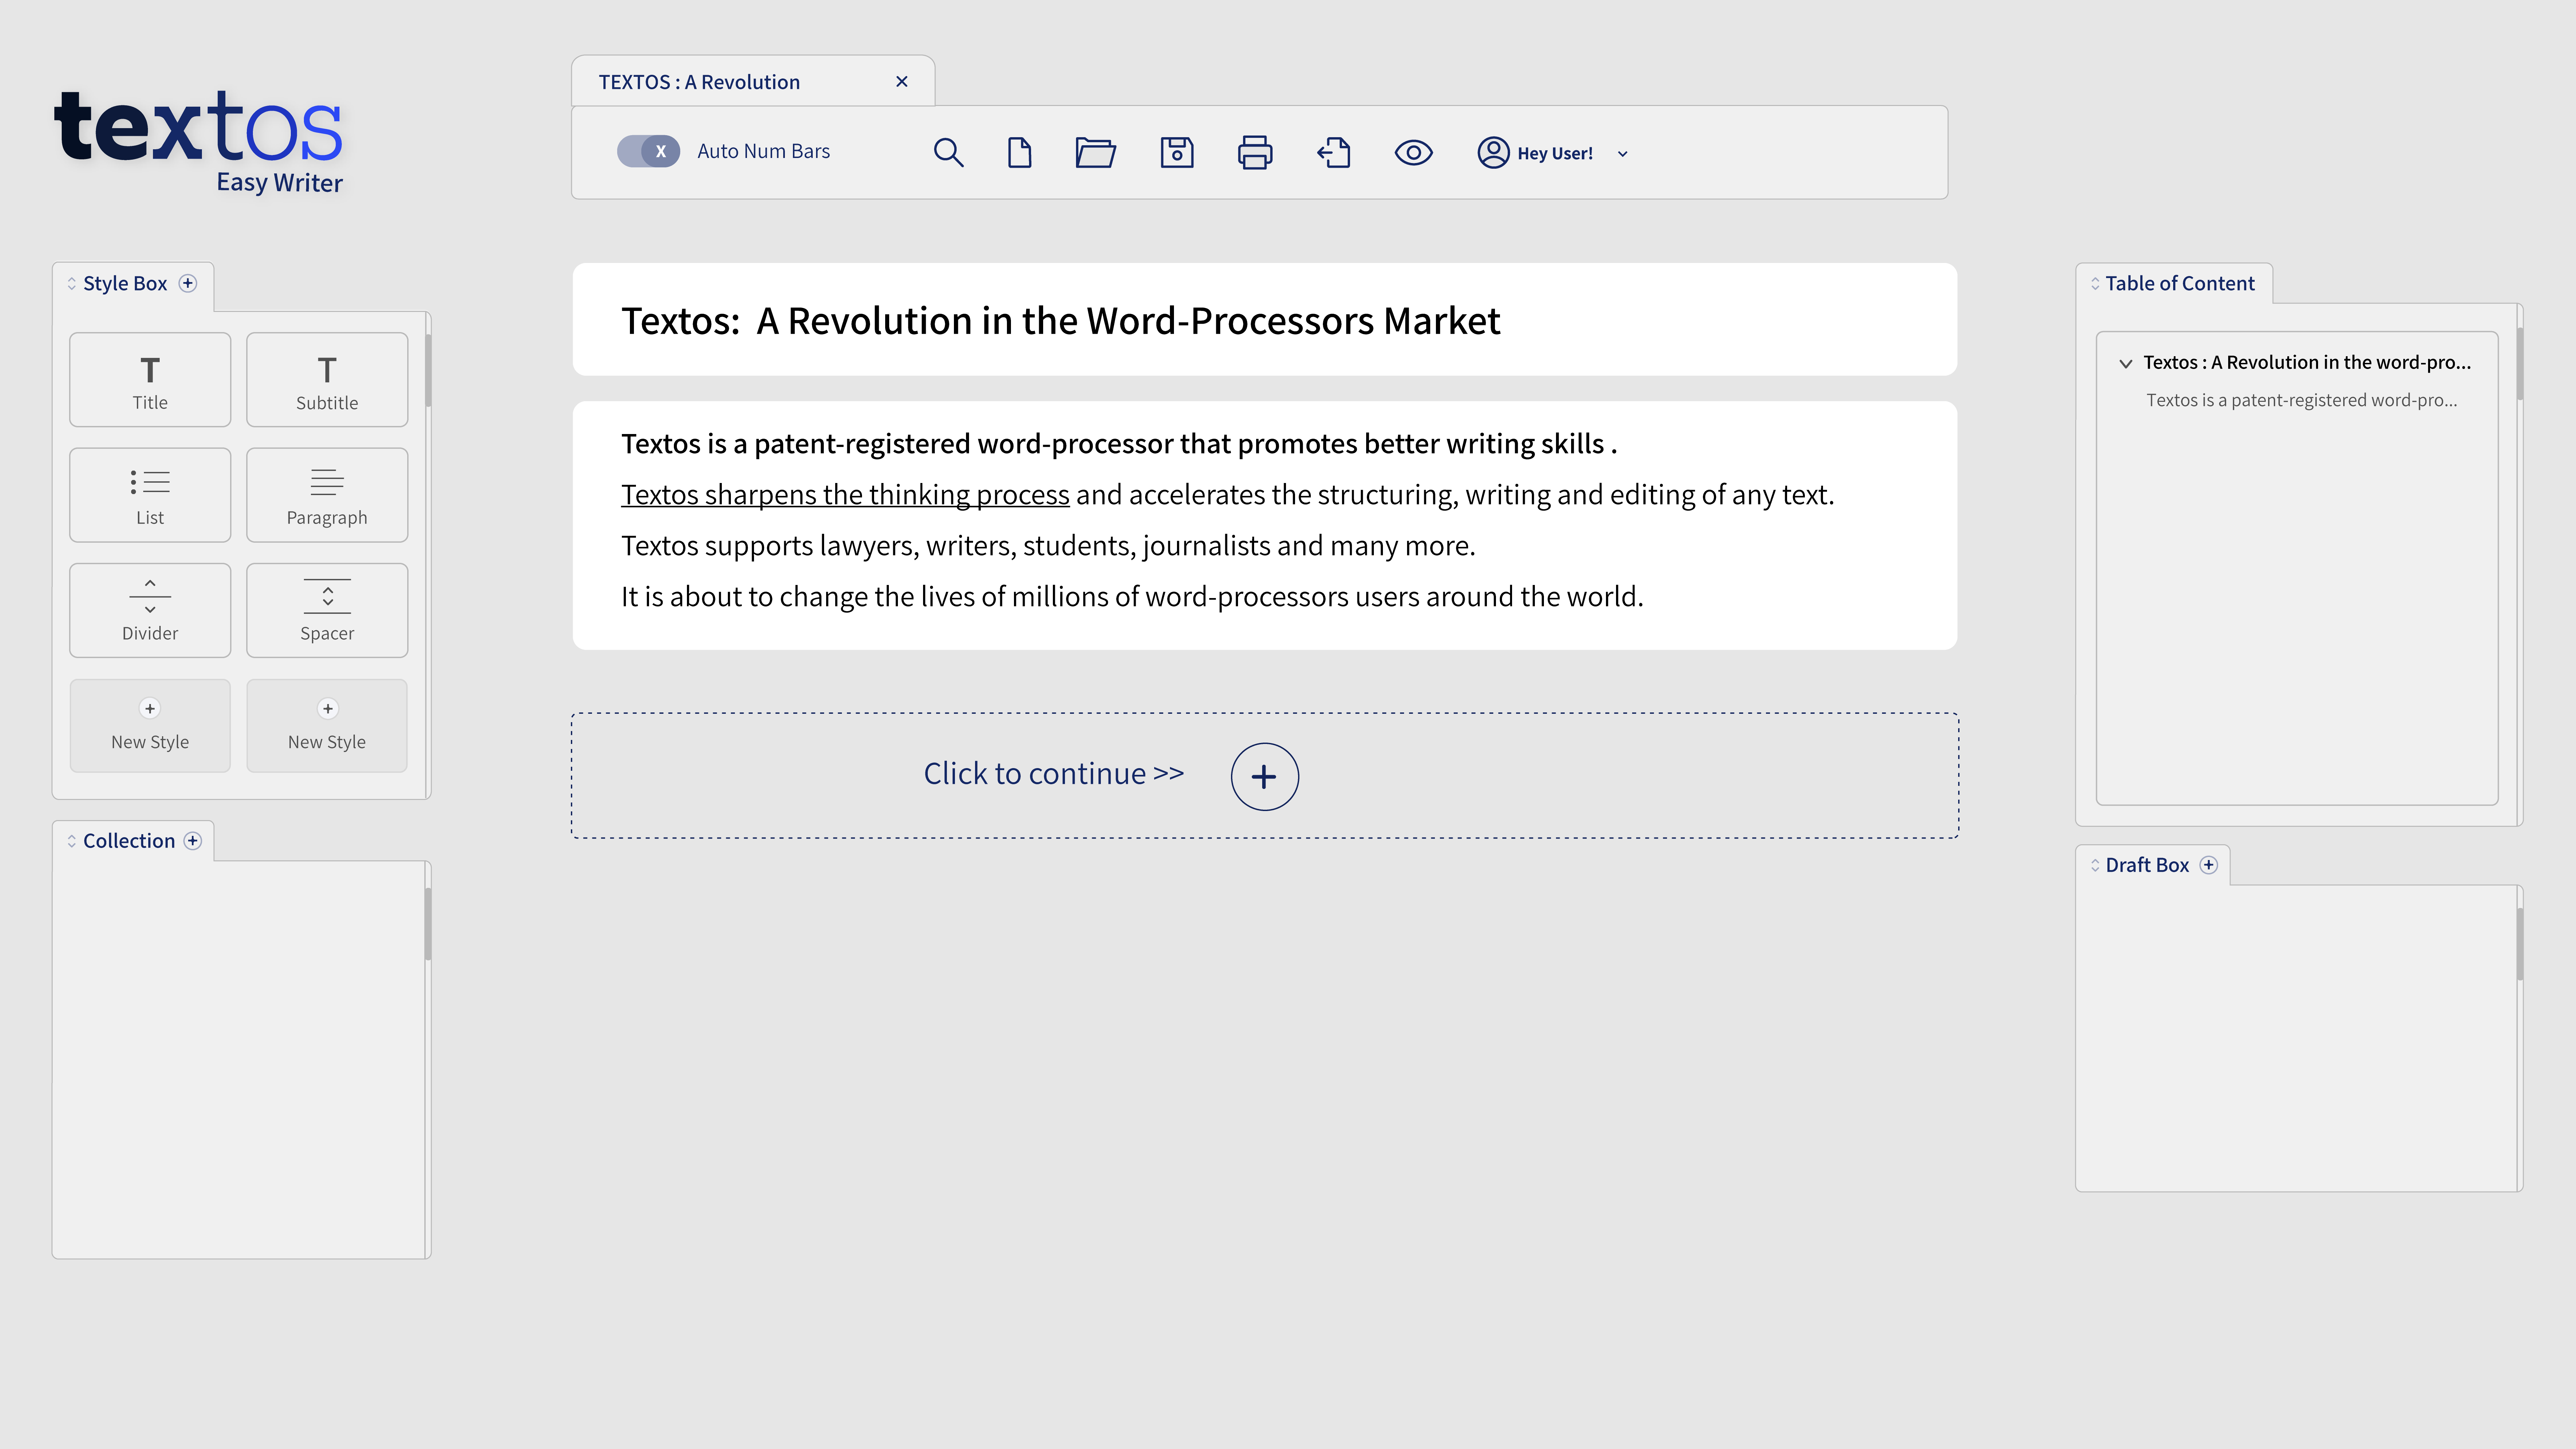Screen dimensions: 2576x1449
Task: Apply the Title style
Action: point(150,380)
